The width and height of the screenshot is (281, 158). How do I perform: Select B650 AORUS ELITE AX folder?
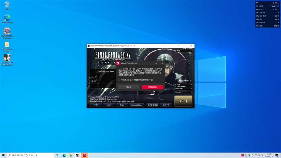tap(7, 47)
